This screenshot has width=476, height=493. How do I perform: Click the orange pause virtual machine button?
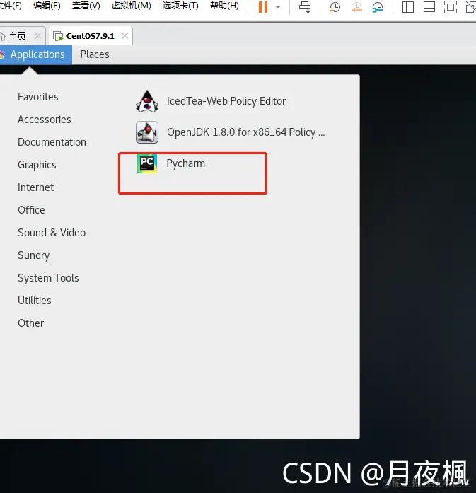point(263,7)
